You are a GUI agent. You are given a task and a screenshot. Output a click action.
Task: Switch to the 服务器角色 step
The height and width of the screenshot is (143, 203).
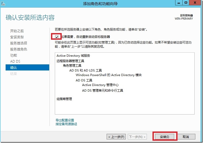tap(18, 49)
